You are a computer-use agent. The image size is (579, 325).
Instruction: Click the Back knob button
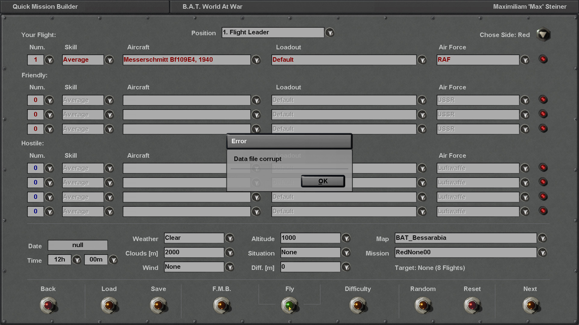tap(48, 305)
